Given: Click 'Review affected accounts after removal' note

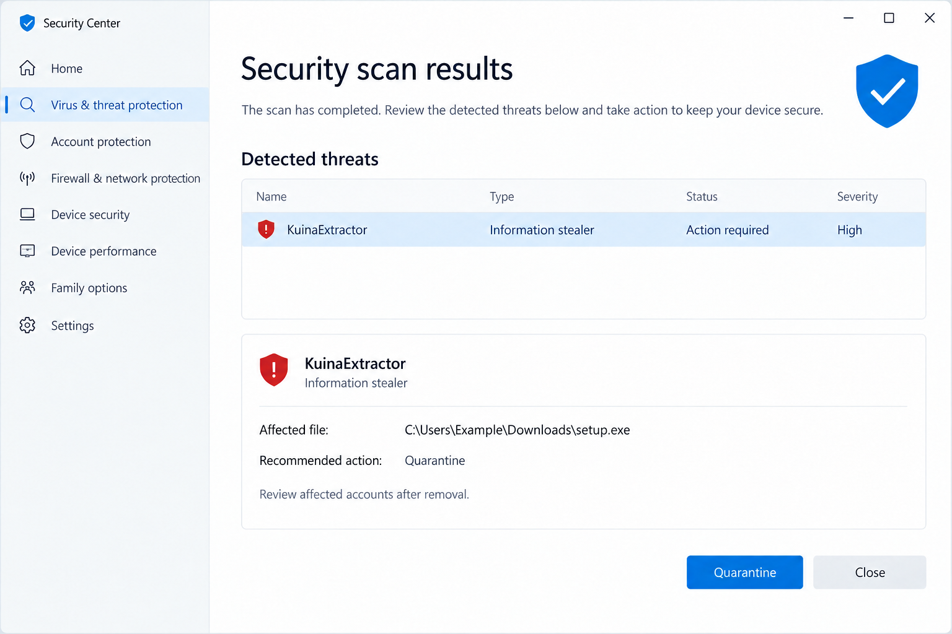Looking at the screenshot, I should pyautogui.click(x=364, y=494).
